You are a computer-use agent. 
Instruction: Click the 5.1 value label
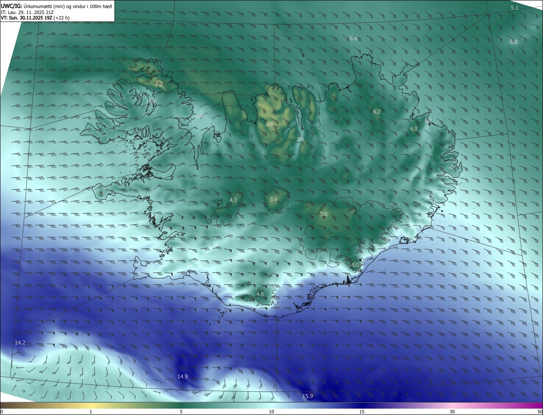[515, 8]
